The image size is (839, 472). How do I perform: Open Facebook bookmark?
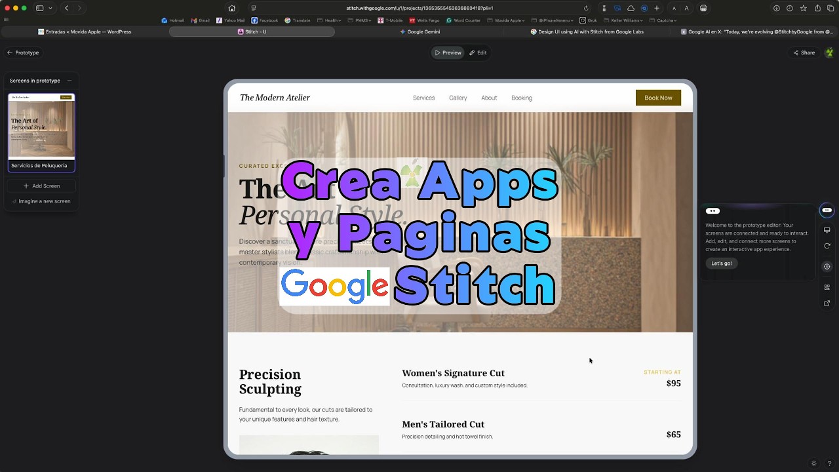pos(265,20)
